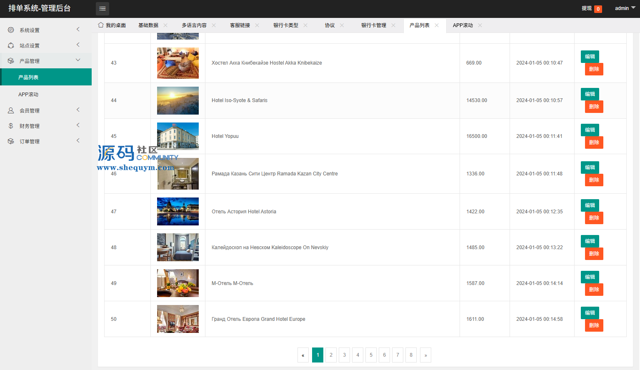Click the 会员管理 user icon

point(11,110)
